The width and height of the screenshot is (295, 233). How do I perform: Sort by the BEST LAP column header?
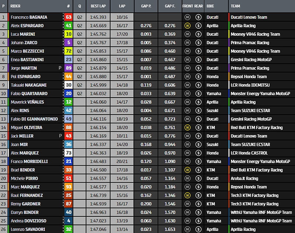pos(98,6)
